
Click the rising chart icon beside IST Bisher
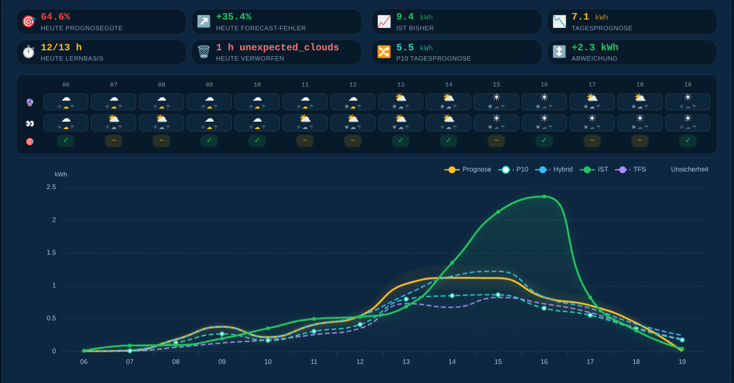(x=384, y=21)
